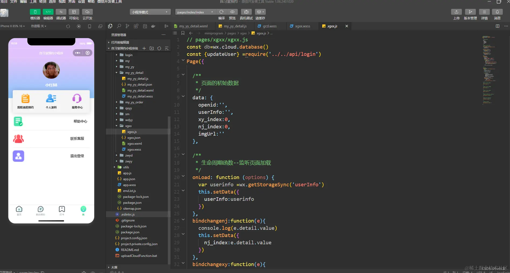Switch to my_yy_detail.wxml tab

click(193, 26)
